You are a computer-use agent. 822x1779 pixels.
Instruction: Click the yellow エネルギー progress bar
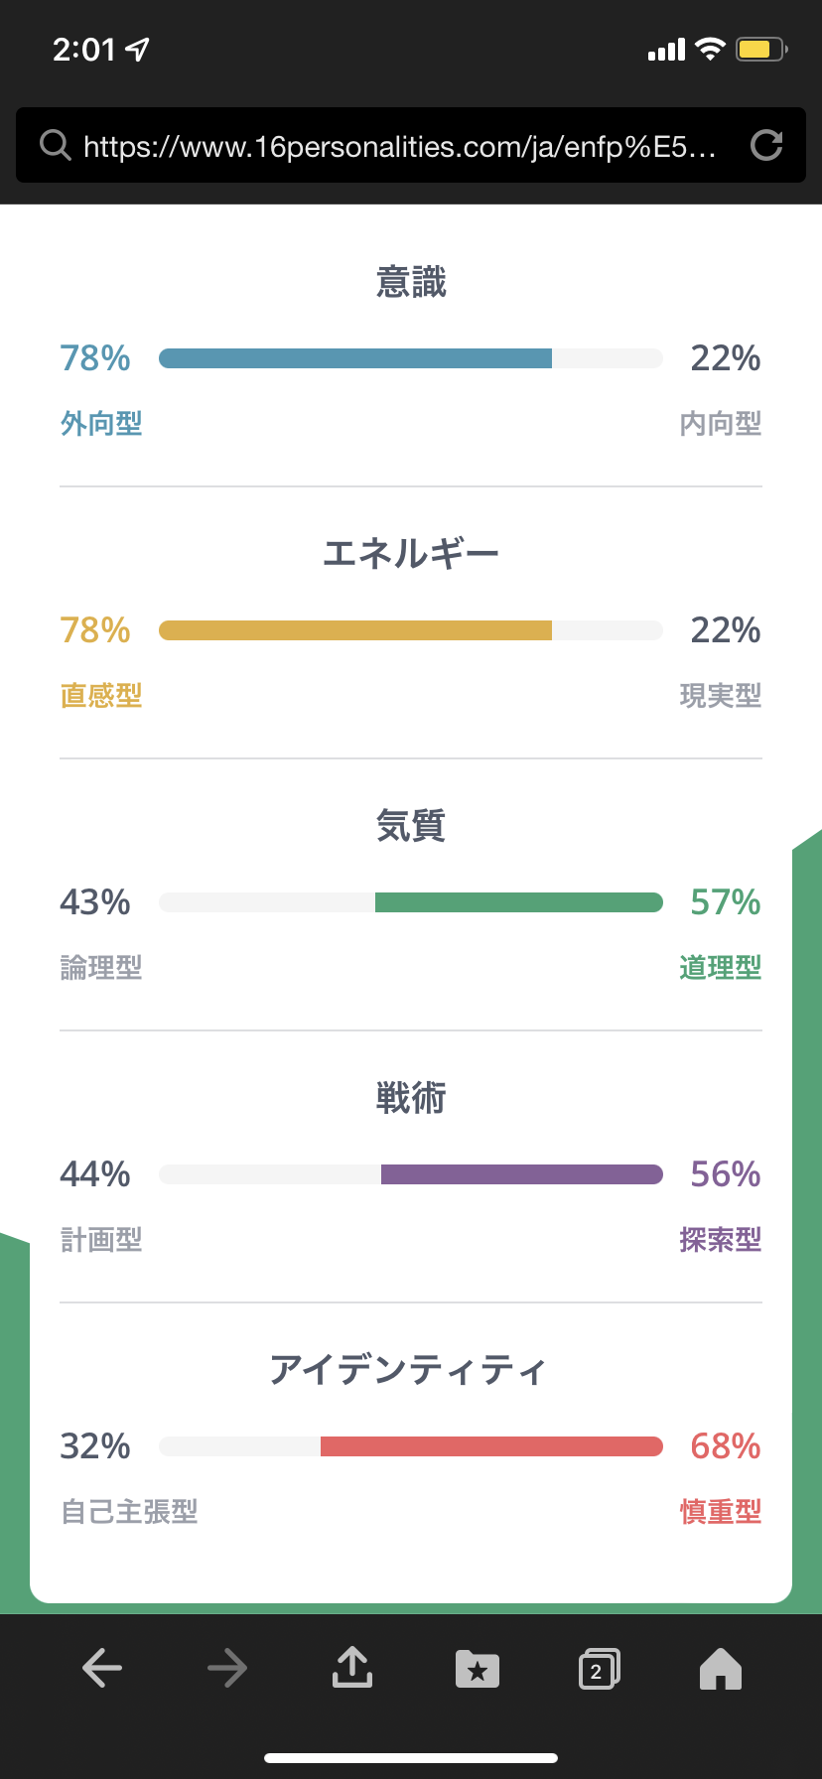point(355,630)
